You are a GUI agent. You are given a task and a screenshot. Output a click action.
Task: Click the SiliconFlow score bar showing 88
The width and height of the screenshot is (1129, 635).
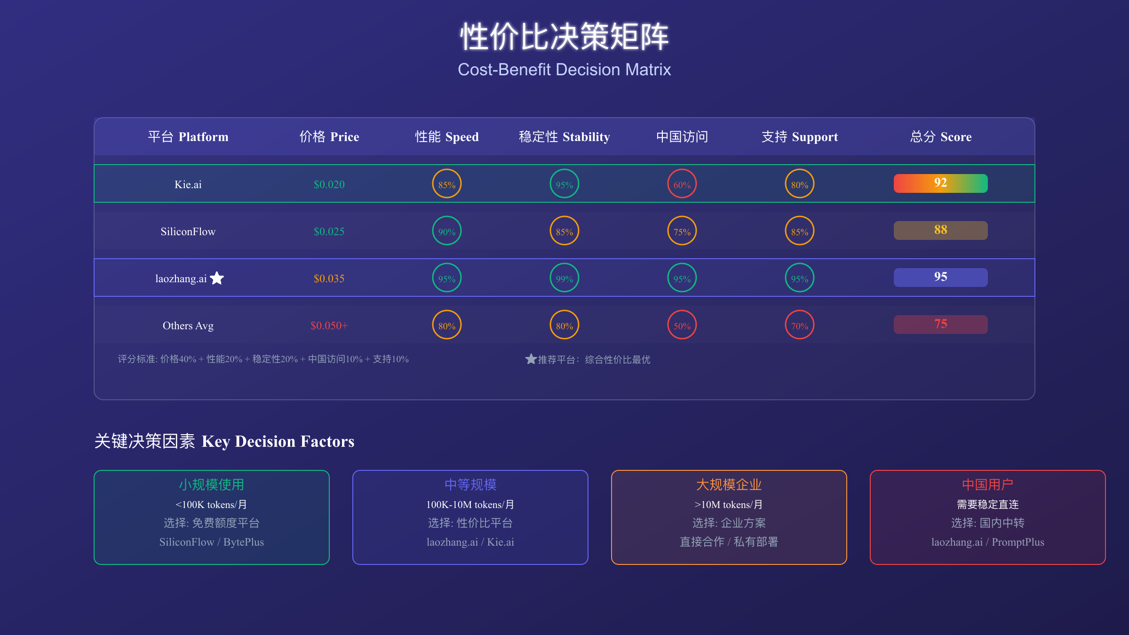pyautogui.click(x=941, y=230)
